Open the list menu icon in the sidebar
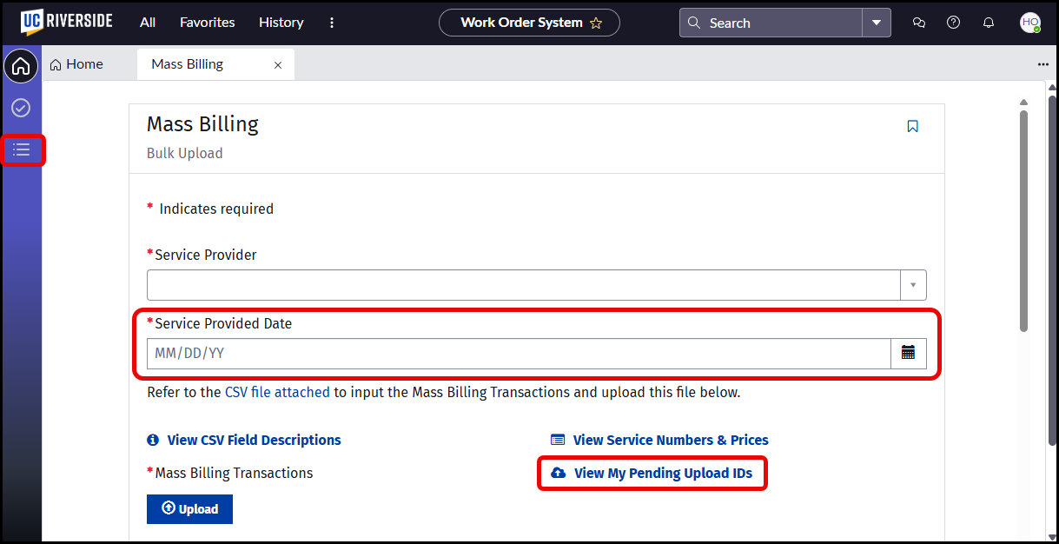Viewport: 1059px width, 544px height. (x=21, y=149)
